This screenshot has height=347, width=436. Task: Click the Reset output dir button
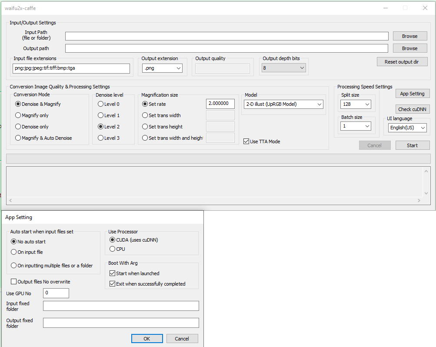(x=402, y=62)
